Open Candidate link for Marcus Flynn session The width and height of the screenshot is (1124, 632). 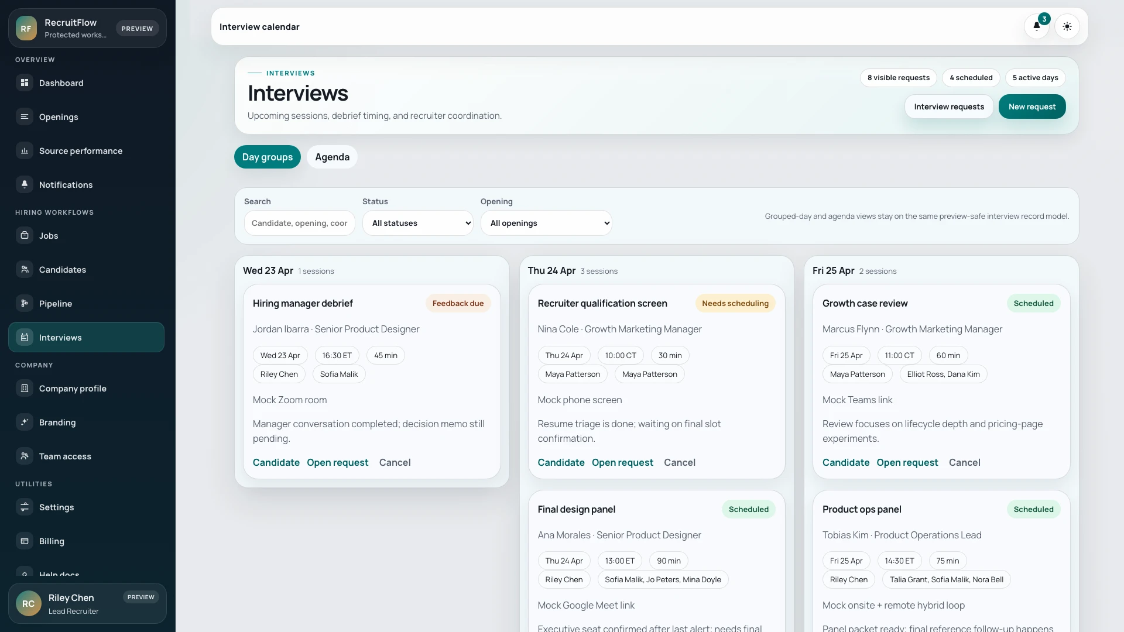[x=846, y=462]
